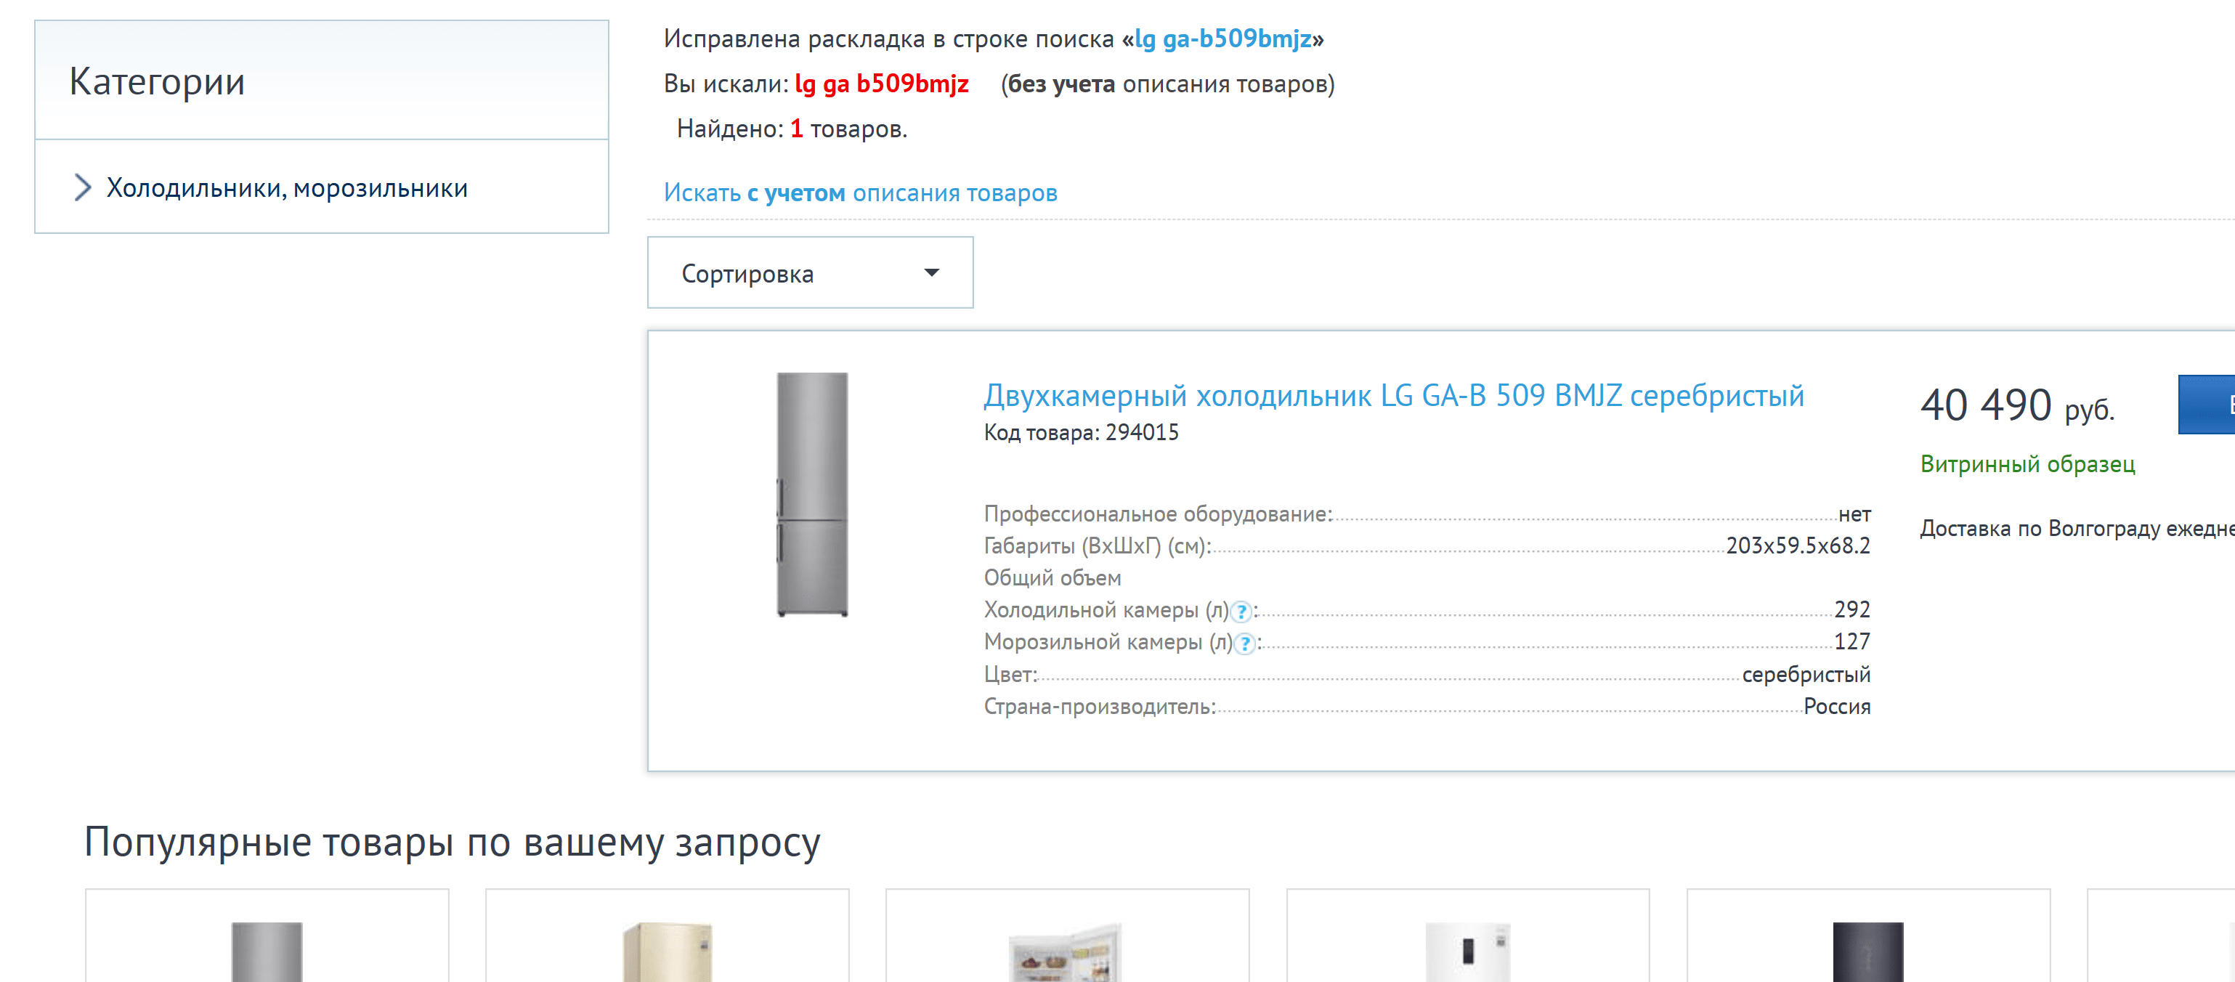This screenshot has height=982, width=2235.
Task: Open first popular product gray refrigerator thumbnail
Action: (x=267, y=951)
